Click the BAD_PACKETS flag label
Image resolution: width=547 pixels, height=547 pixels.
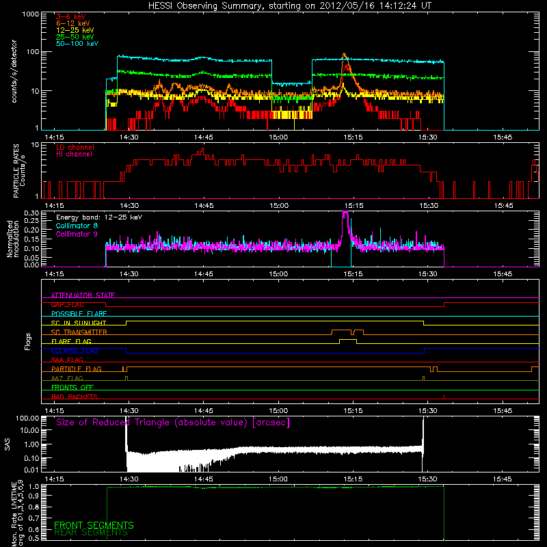pyautogui.click(x=75, y=397)
